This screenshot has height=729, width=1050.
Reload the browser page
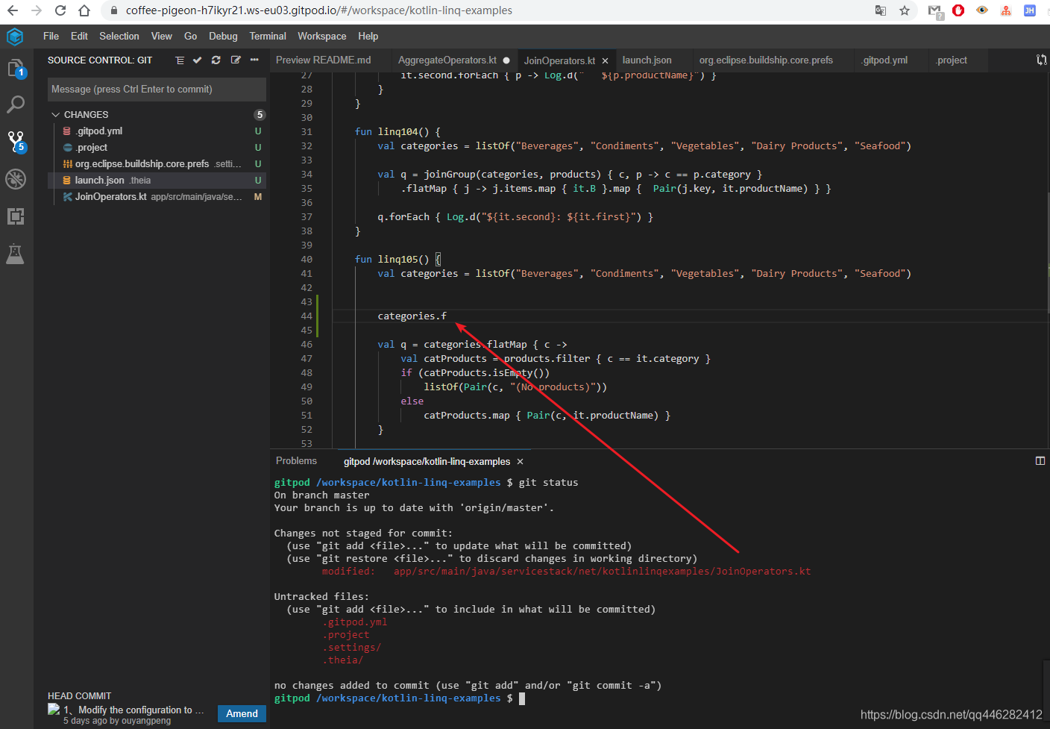[x=60, y=10]
